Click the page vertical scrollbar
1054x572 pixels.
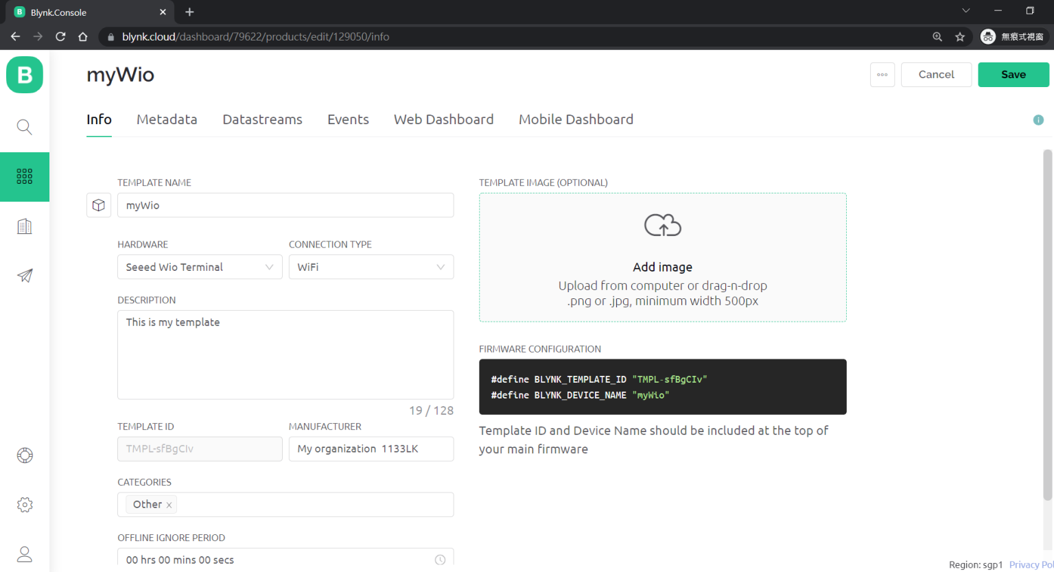(1047, 326)
